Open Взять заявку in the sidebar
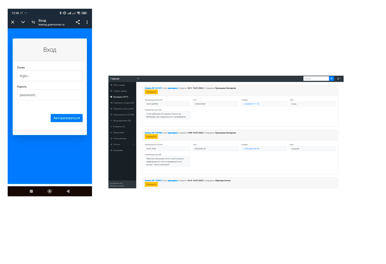The image size is (386, 264). (119, 85)
